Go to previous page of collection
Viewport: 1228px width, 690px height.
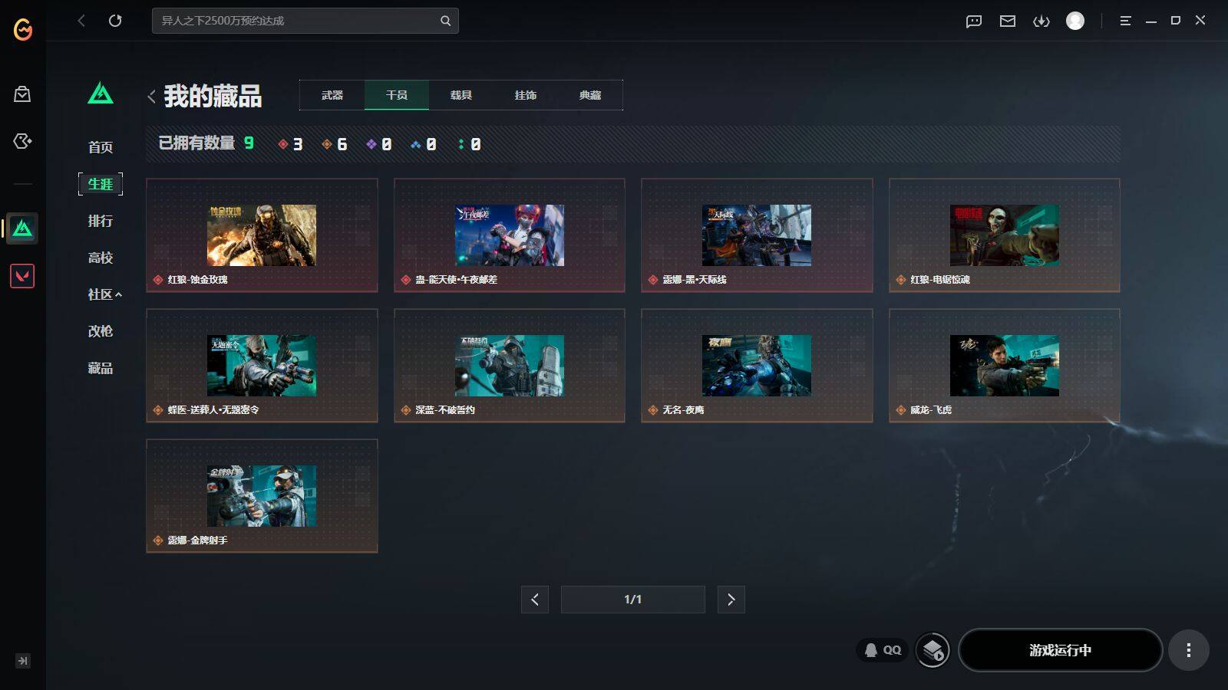pos(535,600)
